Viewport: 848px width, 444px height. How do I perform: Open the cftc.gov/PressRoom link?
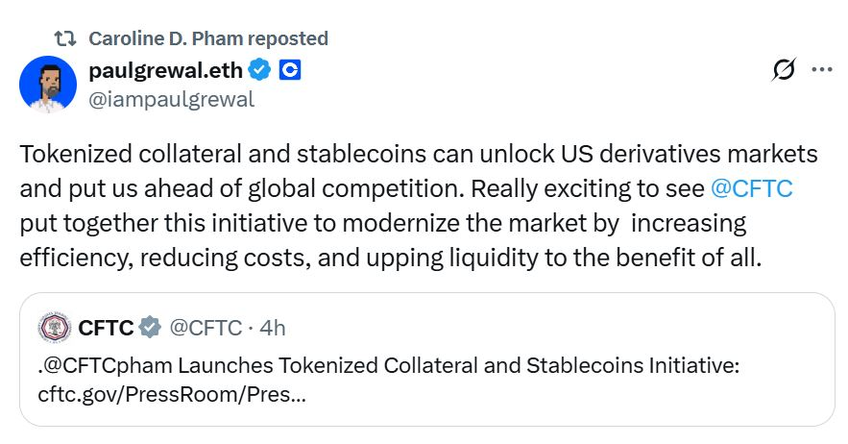click(x=173, y=394)
